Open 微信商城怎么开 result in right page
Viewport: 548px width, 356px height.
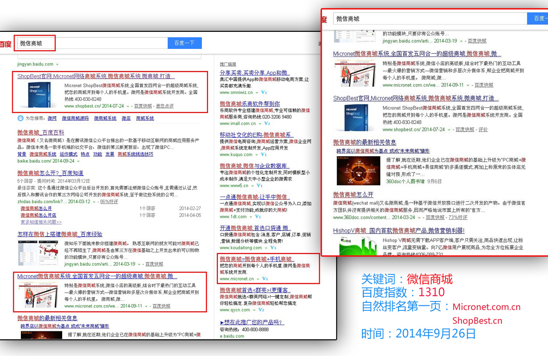tap(353, 195)
